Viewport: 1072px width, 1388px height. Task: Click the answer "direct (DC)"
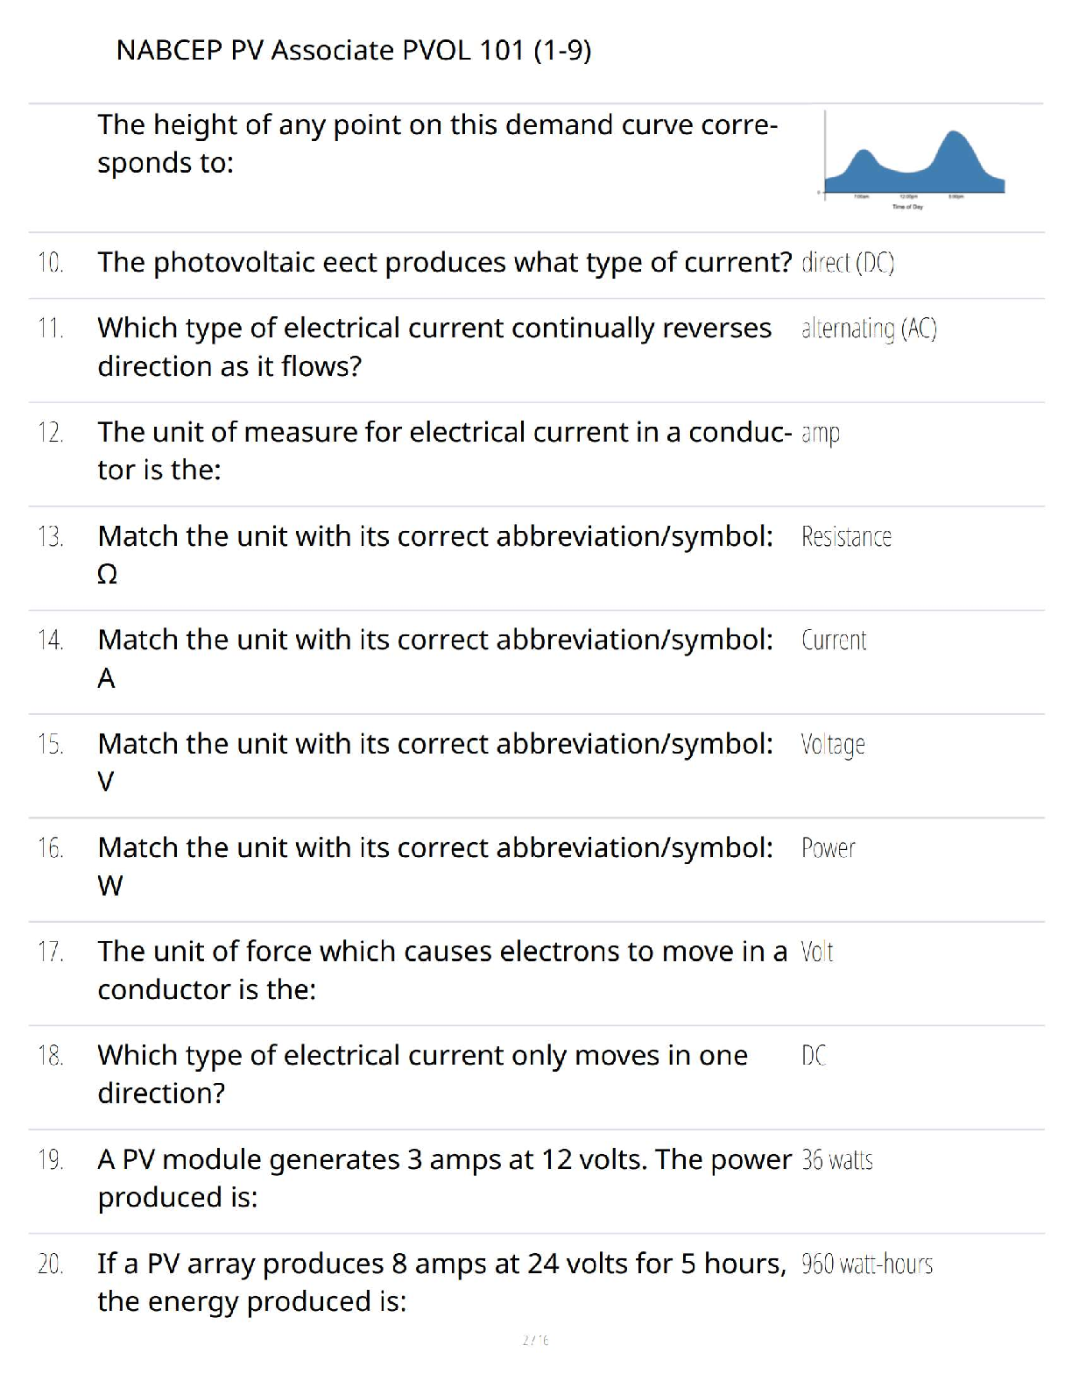(847, 263)
